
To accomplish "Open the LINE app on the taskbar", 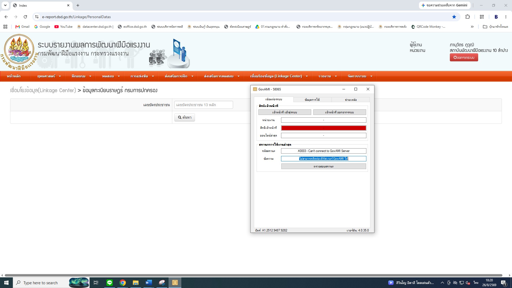I will pyautogui.click(x=110, y=283).
